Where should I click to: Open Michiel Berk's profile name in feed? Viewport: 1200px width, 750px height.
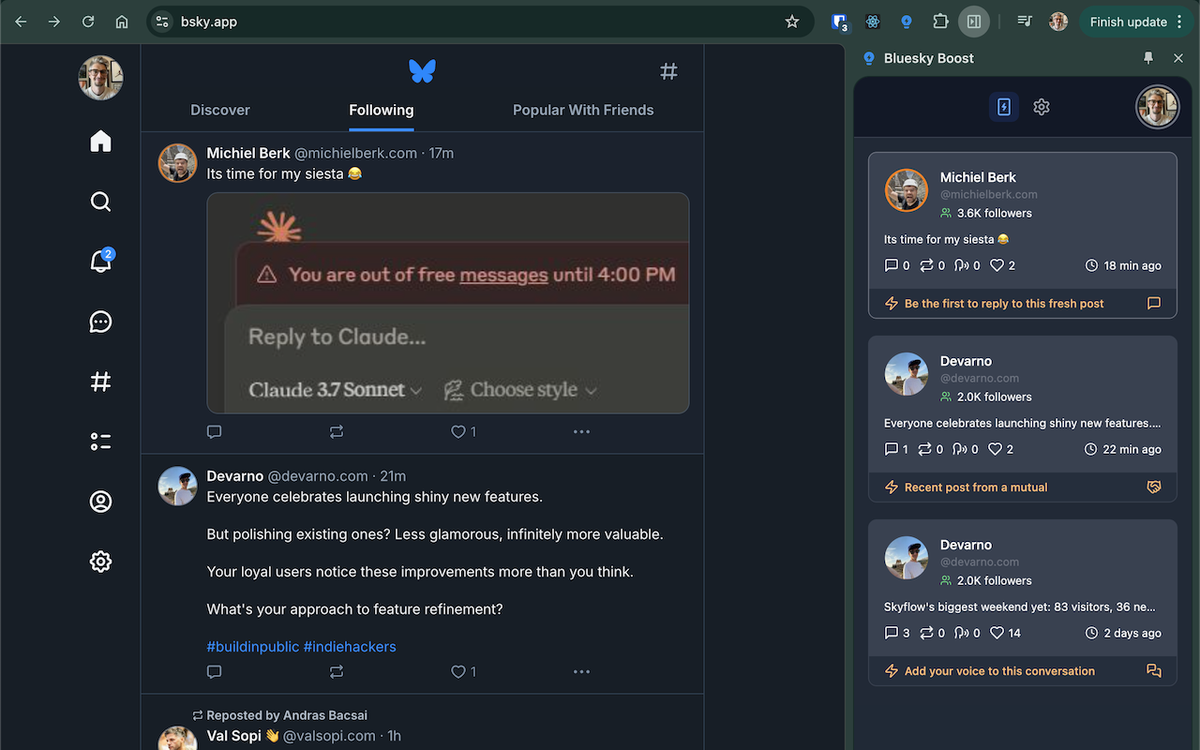248,153
